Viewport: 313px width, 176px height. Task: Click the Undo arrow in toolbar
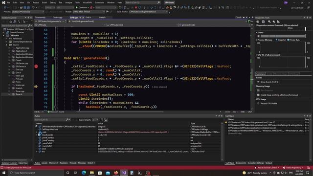pos(34,8)
